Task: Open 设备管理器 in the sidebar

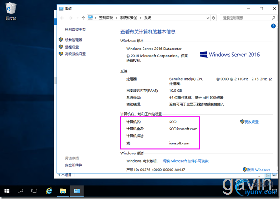Action: (73, 40)
